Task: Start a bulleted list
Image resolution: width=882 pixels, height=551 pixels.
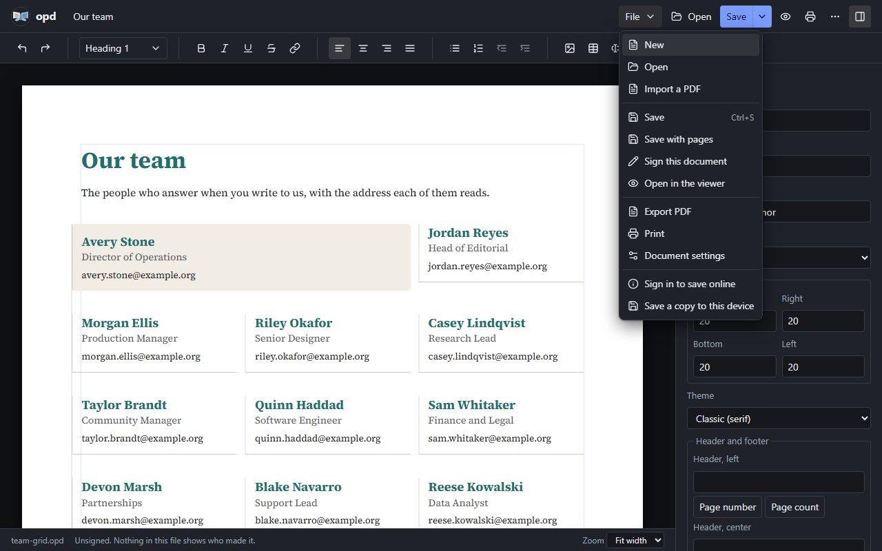Action: [455, 48]
